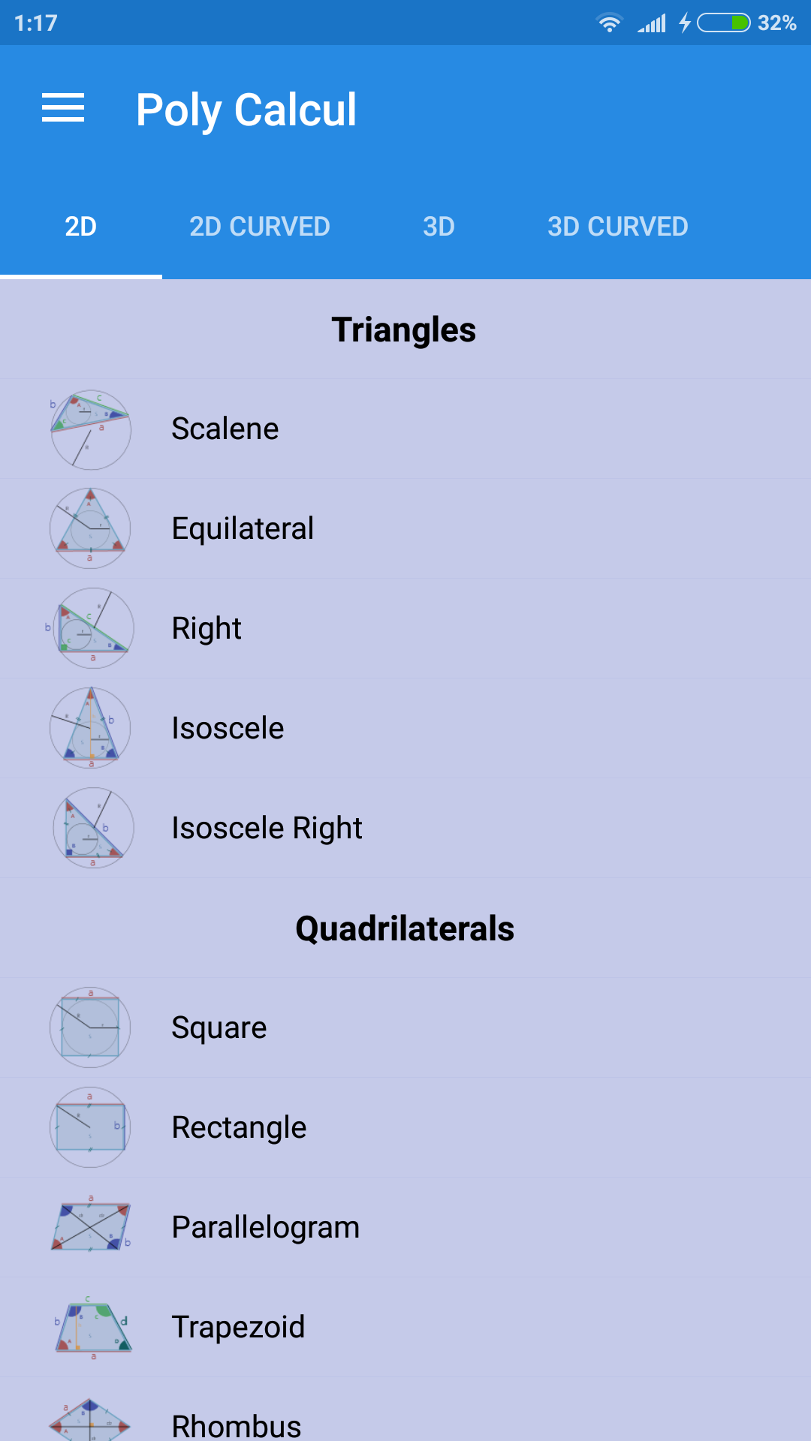Tap the Scalene triangle diagram icon
The width and height of the screenshot is (811, 1441).
pos(90,429)
